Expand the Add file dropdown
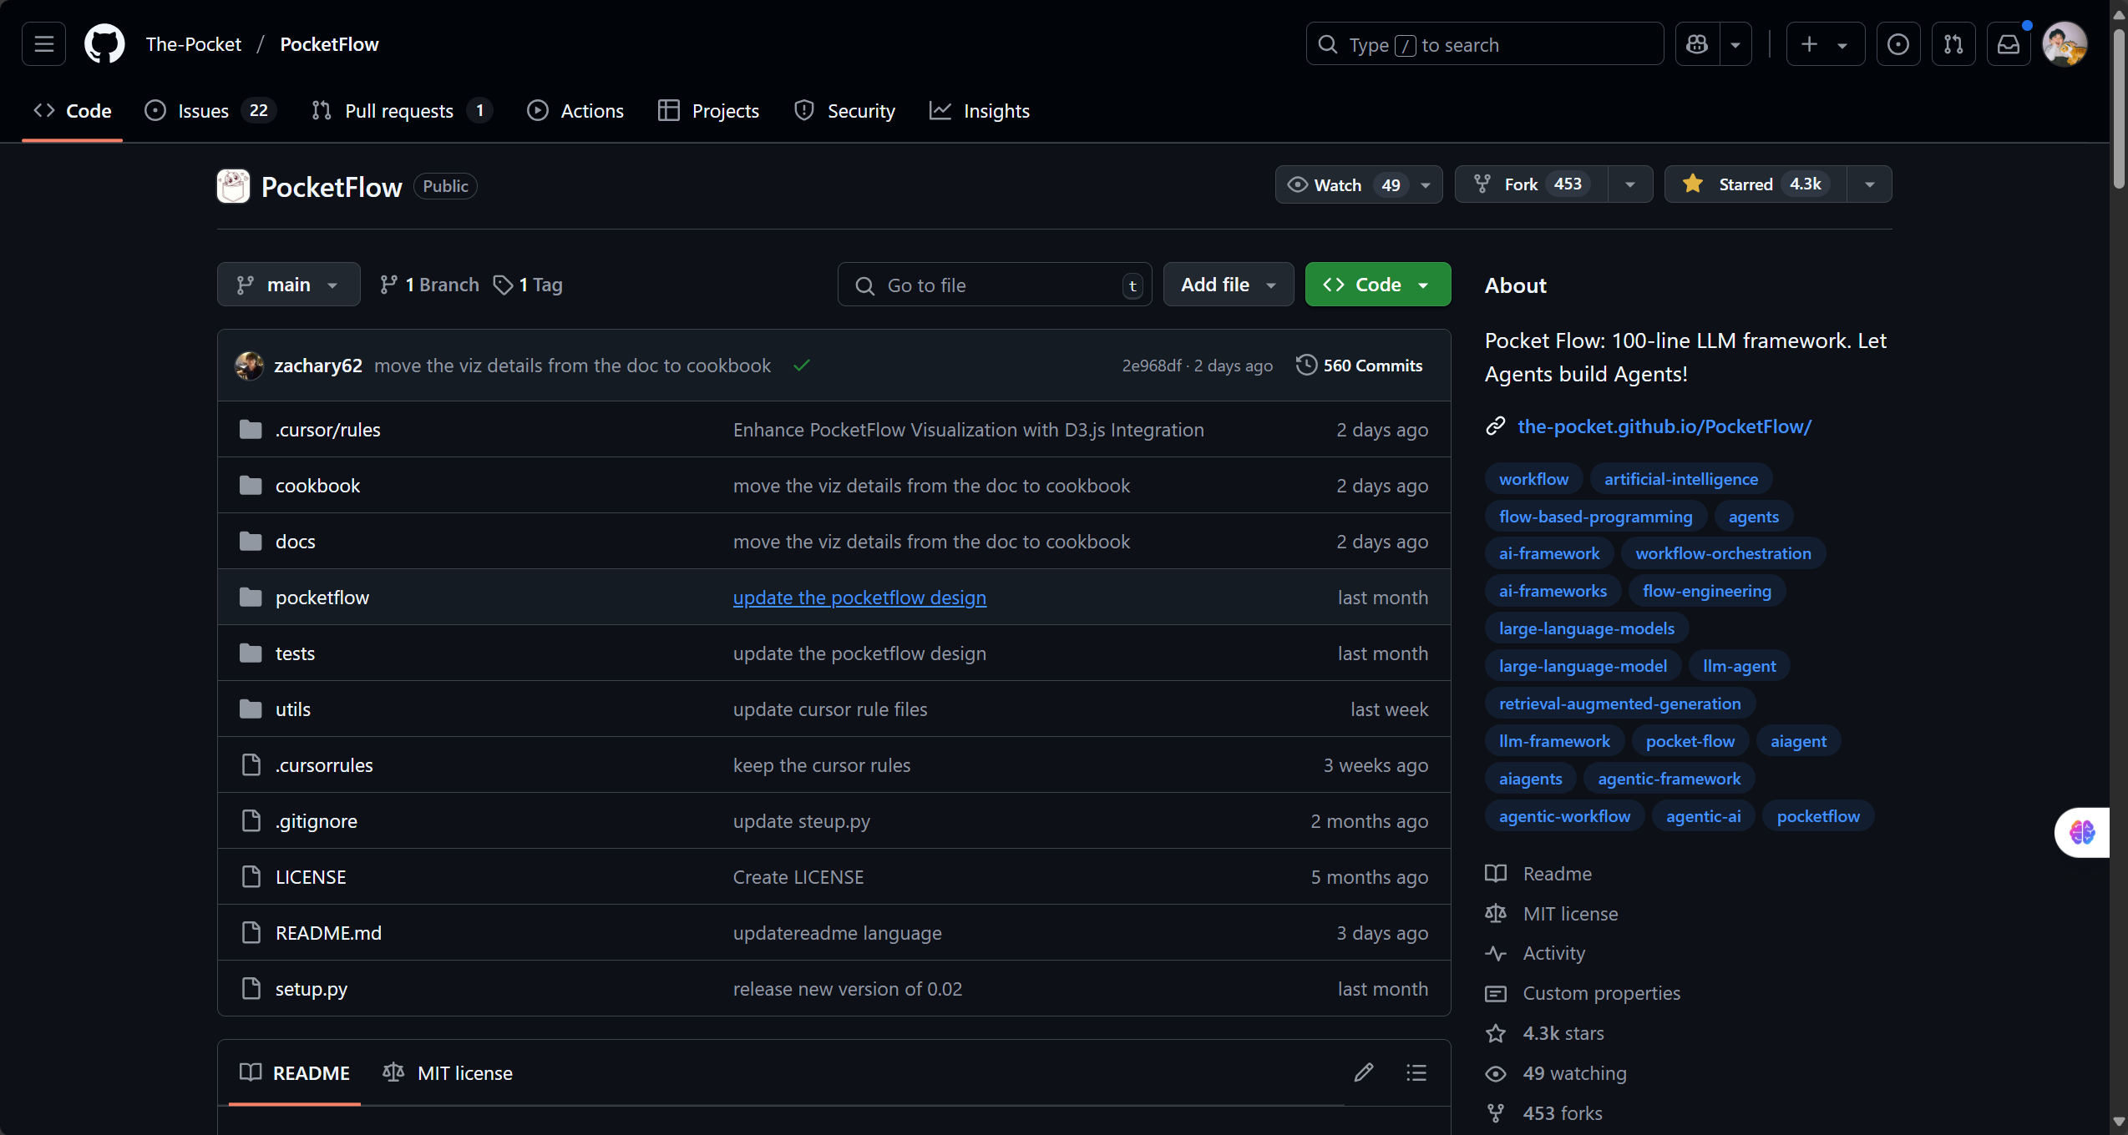The width and height of the screenshot is (2128, 1135). (1228, 285)
